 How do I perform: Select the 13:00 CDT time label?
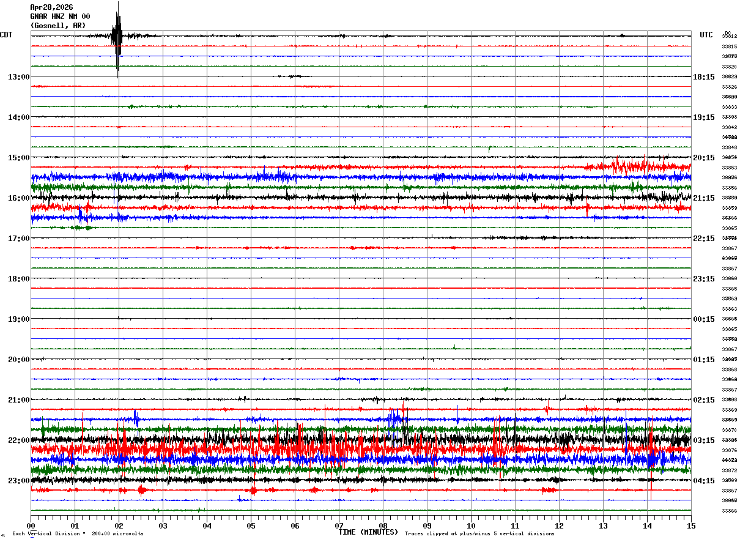point(18,77)
